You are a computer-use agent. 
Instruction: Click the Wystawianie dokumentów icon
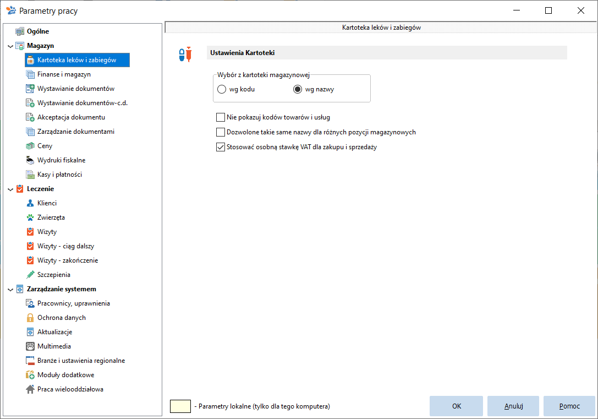pyautogui.click(x=30, y=89)
